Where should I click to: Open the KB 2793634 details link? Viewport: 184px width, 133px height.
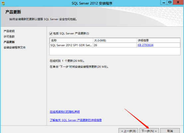coord(145,45)
